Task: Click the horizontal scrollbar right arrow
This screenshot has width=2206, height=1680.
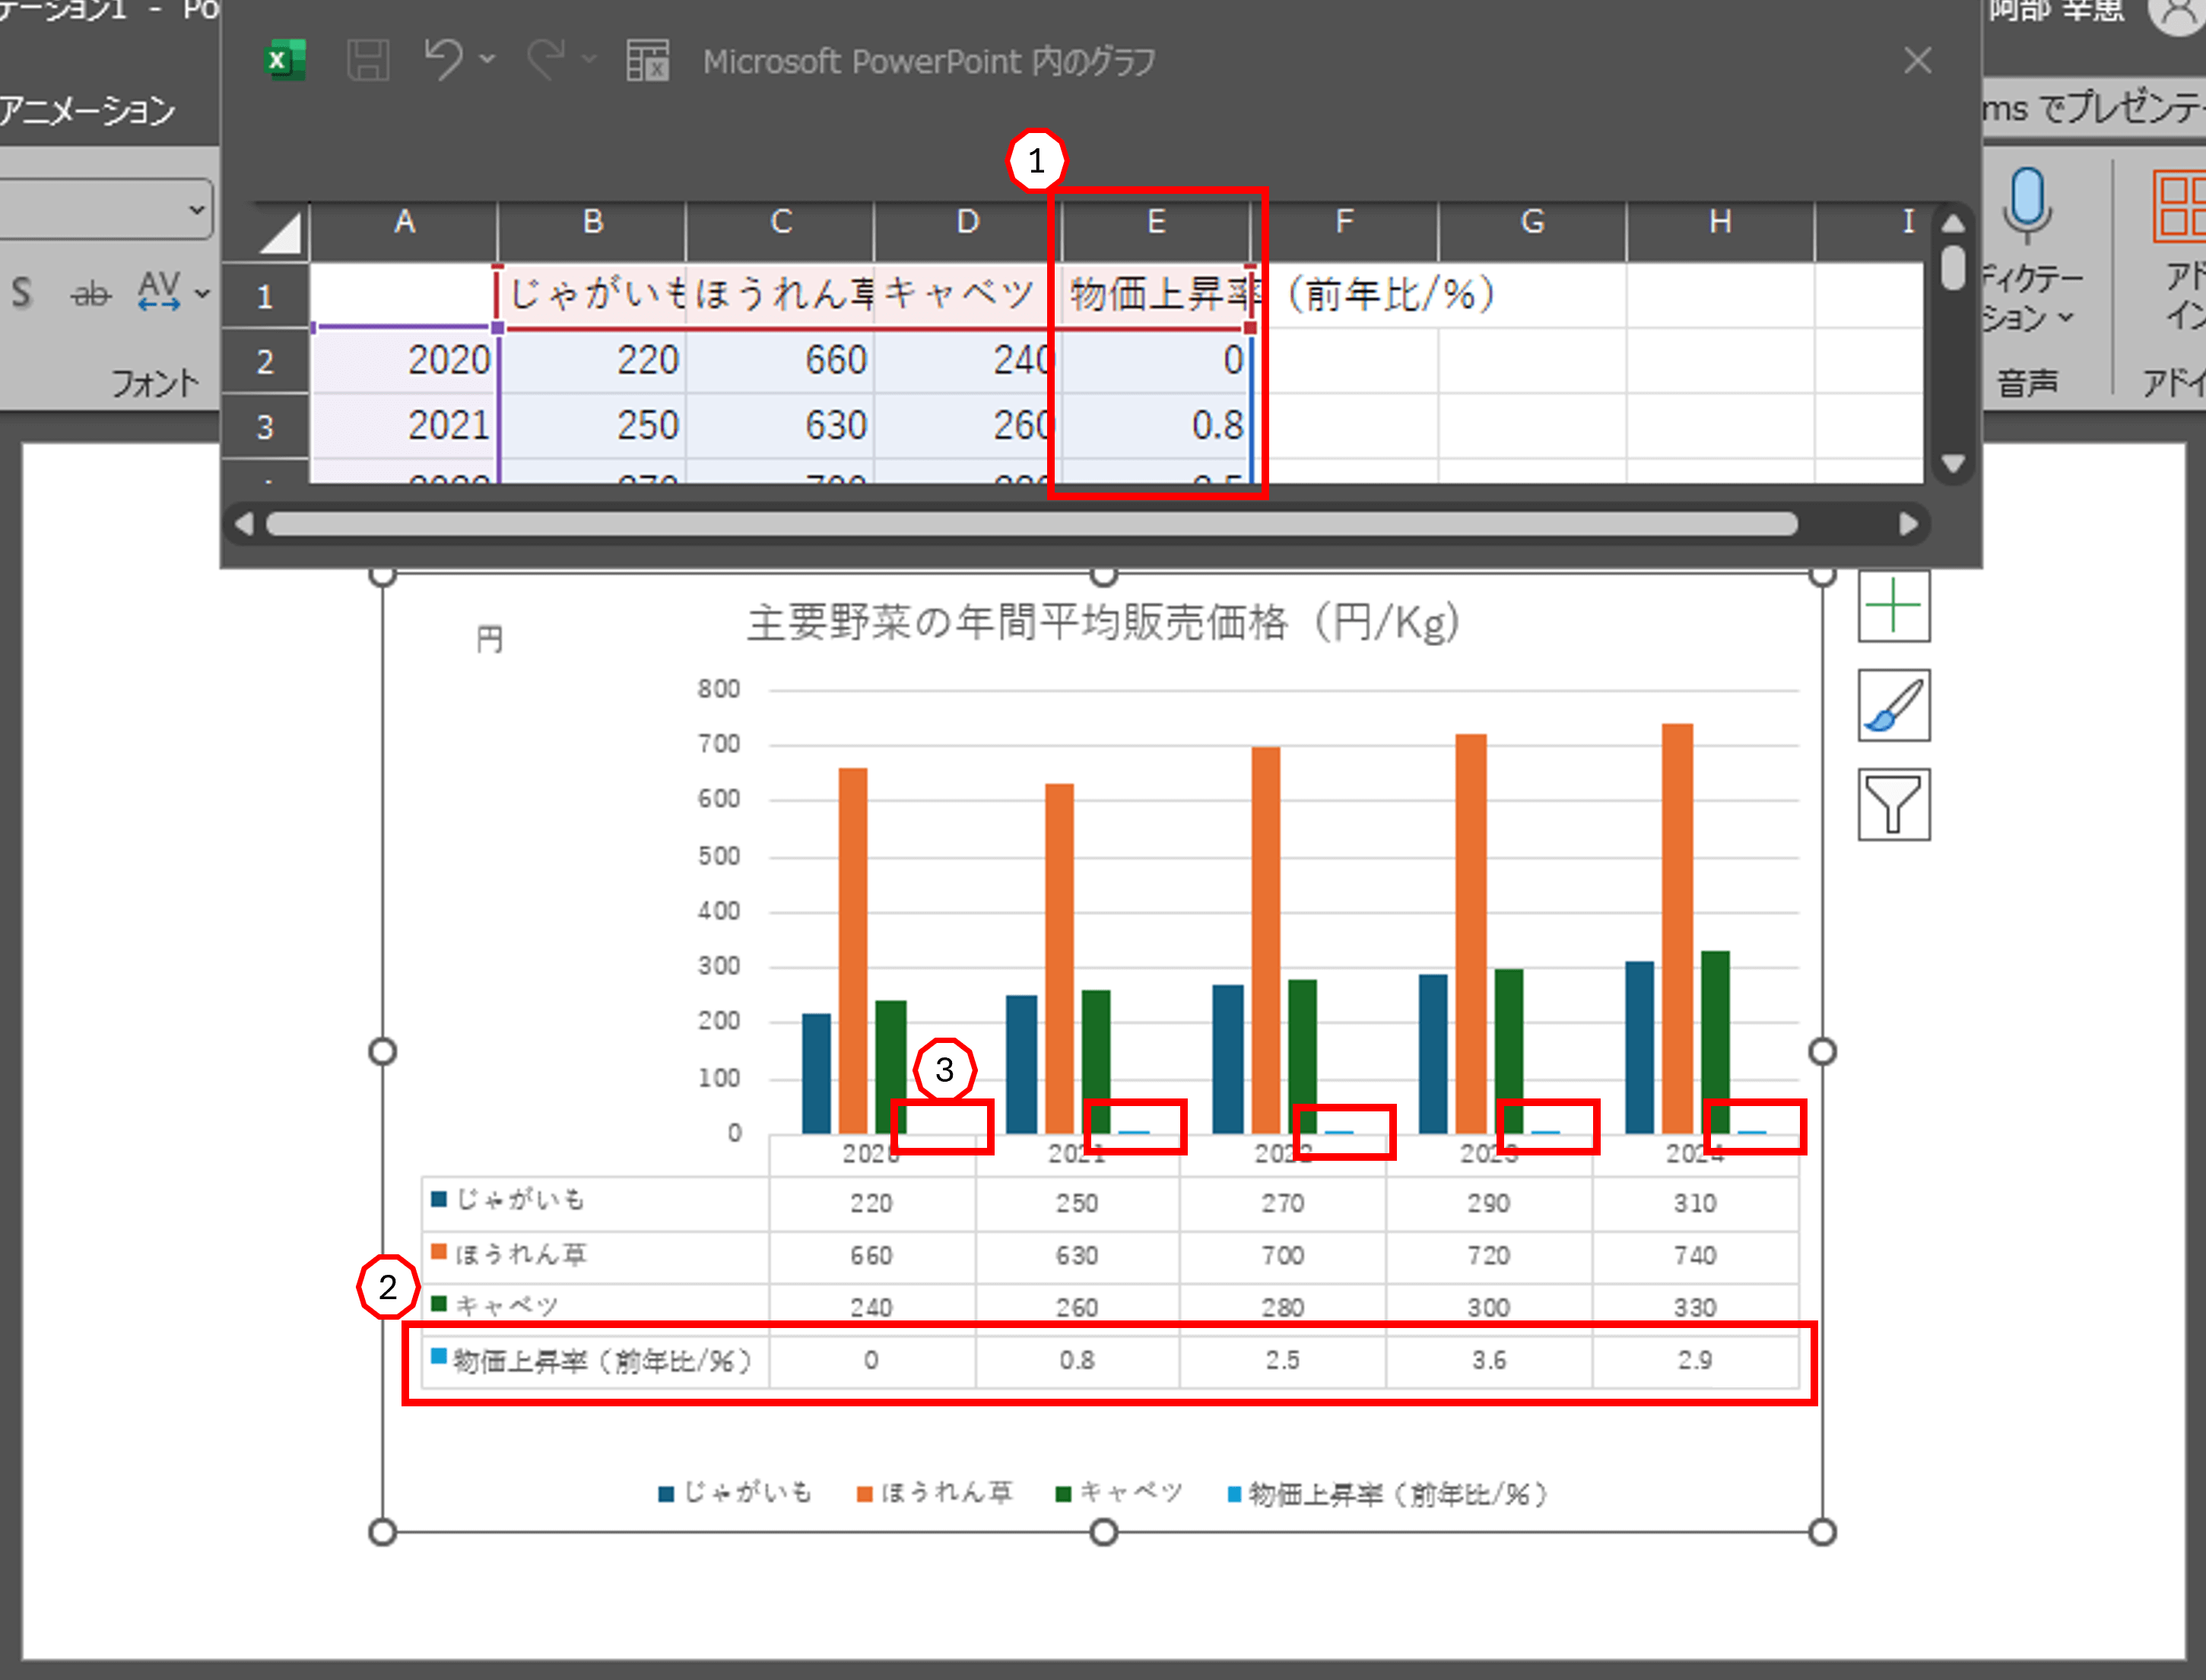Action: 1908,524
